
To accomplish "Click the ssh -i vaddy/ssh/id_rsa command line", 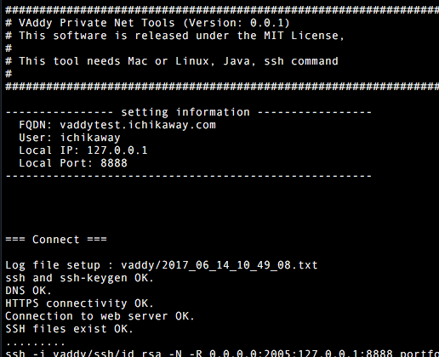I will [222, 353].
